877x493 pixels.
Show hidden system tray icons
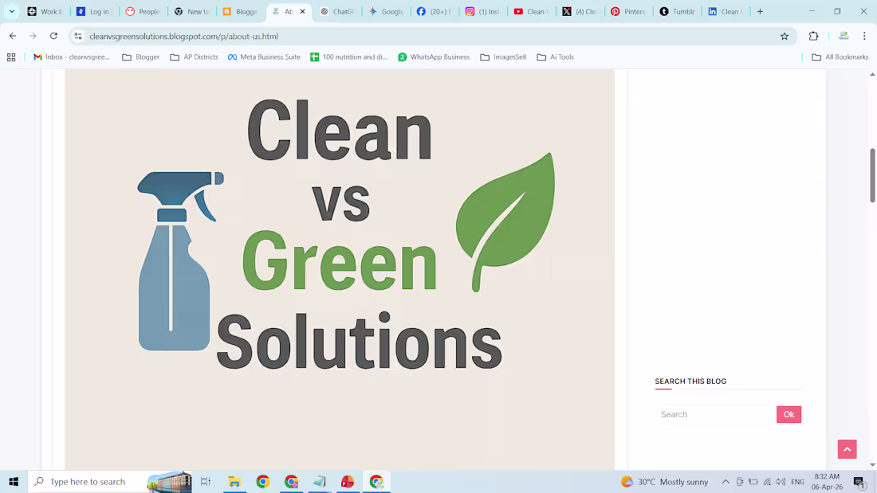point(726,481)
